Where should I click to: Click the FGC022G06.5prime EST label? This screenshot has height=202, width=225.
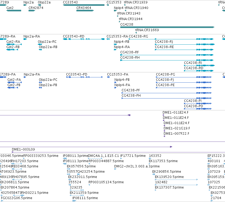pyautogui.click(x=17, y=198)
